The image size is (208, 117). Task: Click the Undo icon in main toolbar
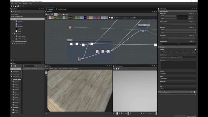(20, 6)
